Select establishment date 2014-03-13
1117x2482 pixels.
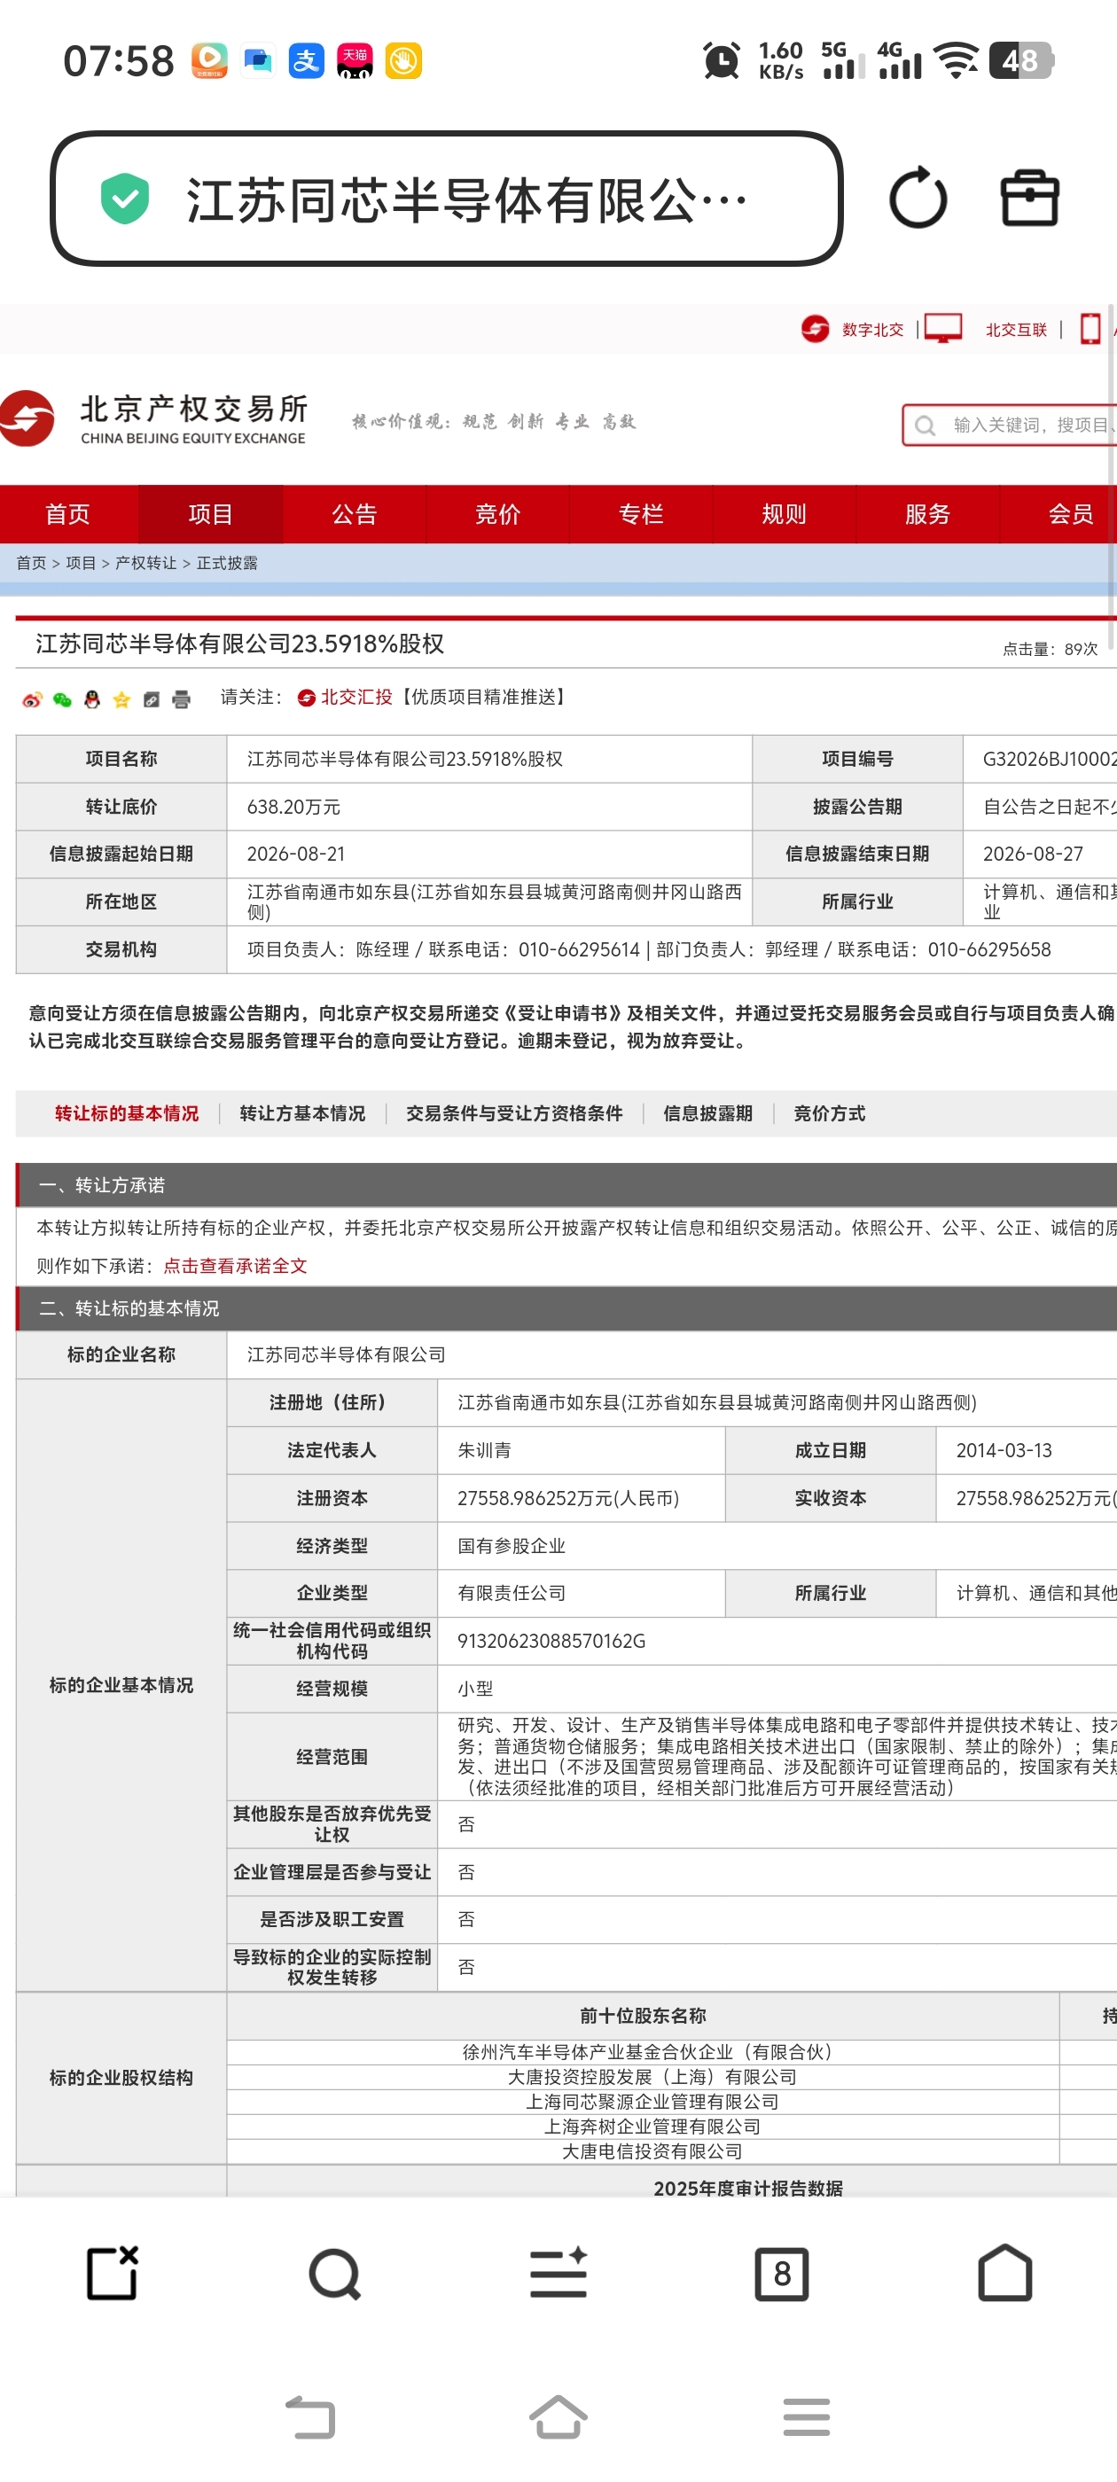coord(1004,1450)
